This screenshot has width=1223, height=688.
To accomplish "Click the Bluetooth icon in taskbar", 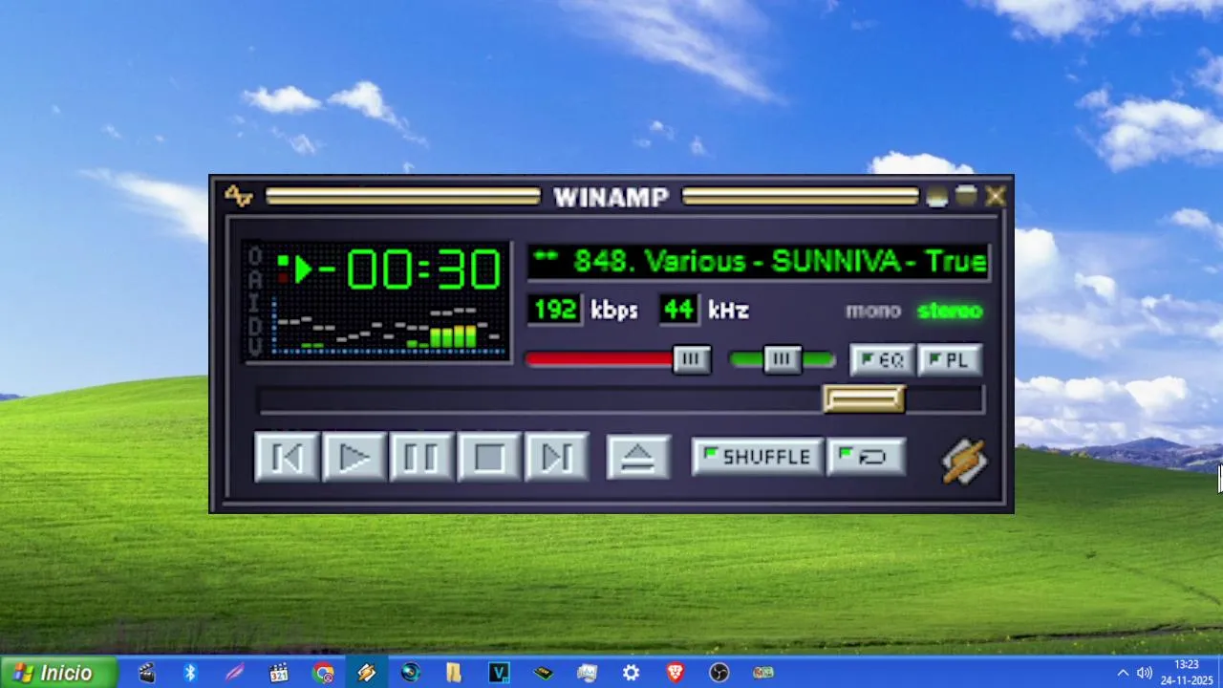I will (190, 673).
